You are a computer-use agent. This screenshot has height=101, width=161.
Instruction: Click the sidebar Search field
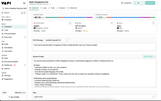(14, 13)
